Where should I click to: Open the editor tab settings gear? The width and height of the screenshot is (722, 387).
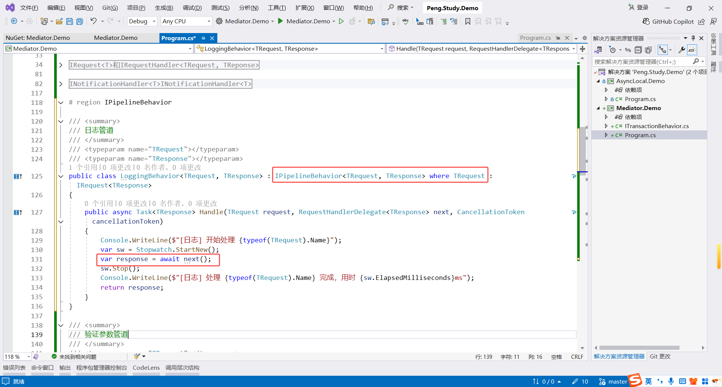click(x=585, y=38)
